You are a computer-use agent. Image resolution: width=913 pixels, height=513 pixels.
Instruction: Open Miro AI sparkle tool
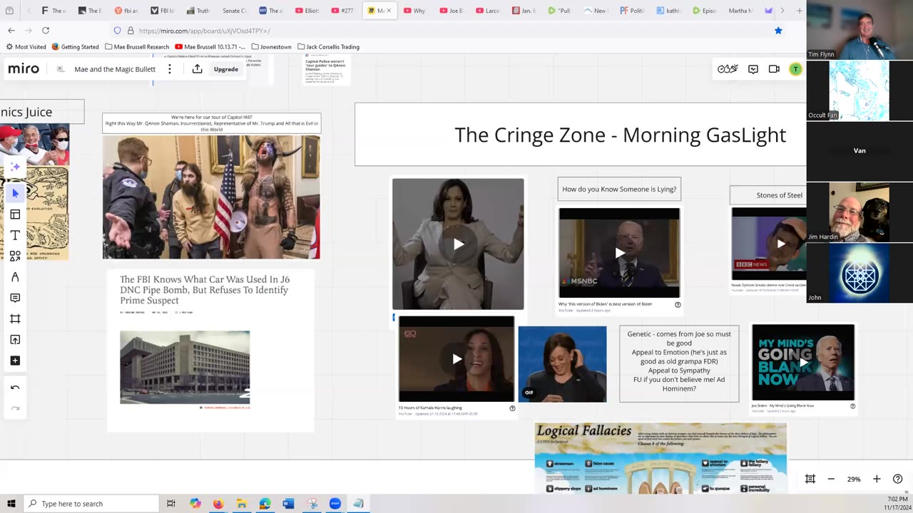(x=15, y=167)
